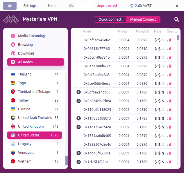Click the Browsing cursor icon
Viewport: 184px width, 173px height.
click(x=13, y=45)
